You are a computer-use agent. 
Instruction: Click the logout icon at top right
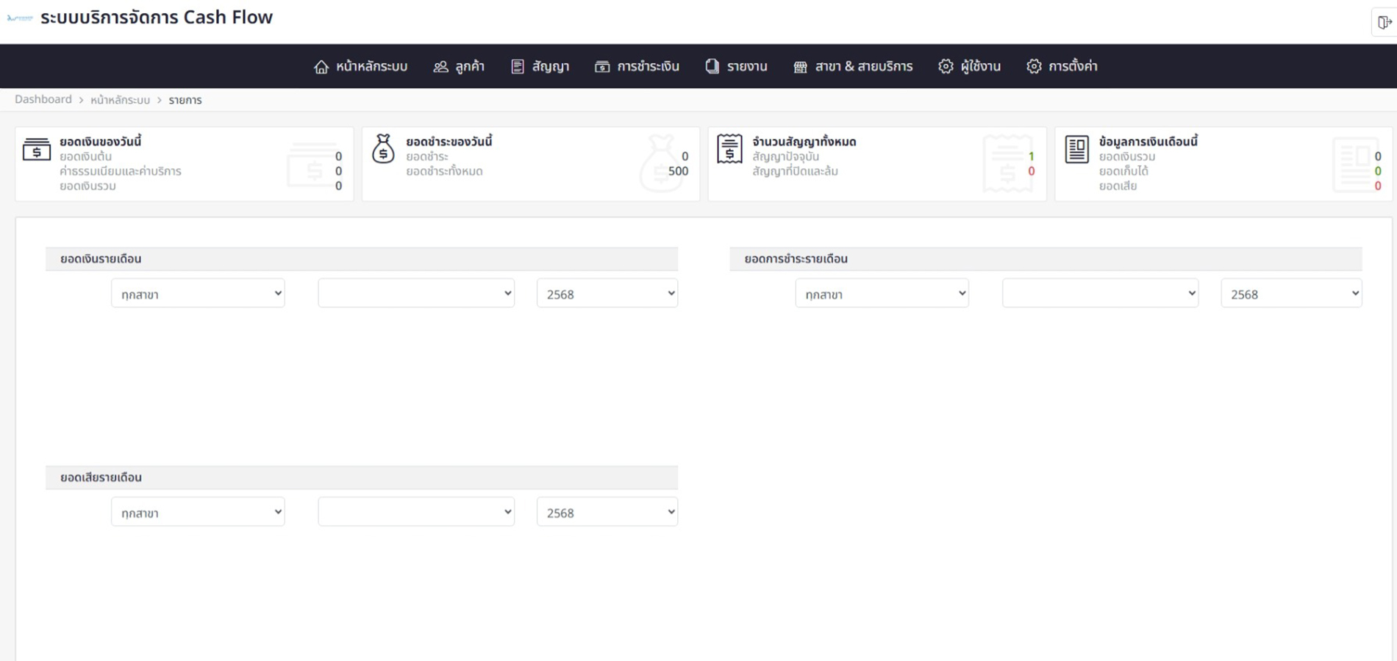1384,22
